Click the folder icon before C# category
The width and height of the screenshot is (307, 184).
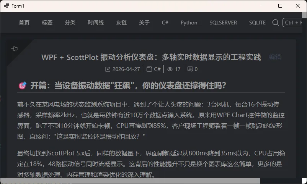[x=149, y=69]
